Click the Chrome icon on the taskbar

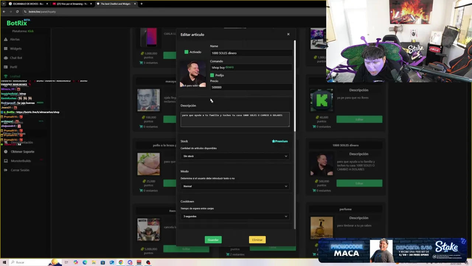pyautogui.click(x=121, y=263)
